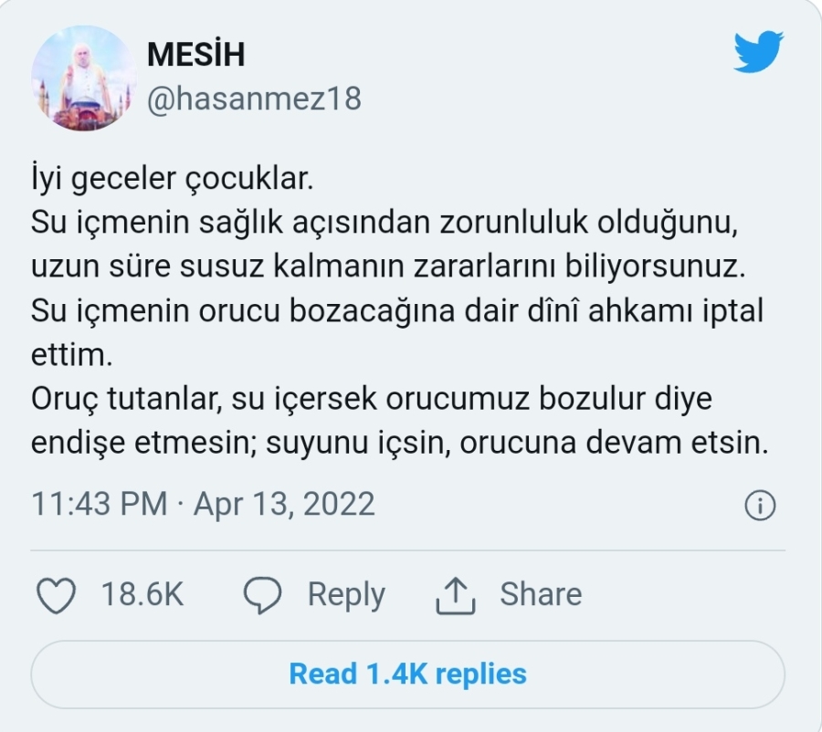Image resolution: width=822 pixels, height=732 pixels.
Task: Open the MESİH profile avatar
Action: click(x=84, y=78)
